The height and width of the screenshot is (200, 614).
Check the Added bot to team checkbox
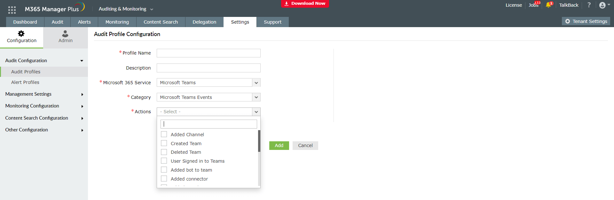coord(164,170)
